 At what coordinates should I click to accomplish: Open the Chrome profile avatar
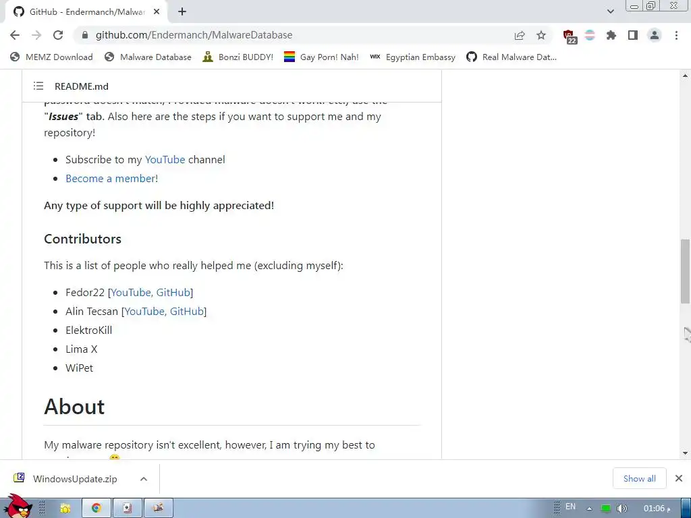[655, 35]
